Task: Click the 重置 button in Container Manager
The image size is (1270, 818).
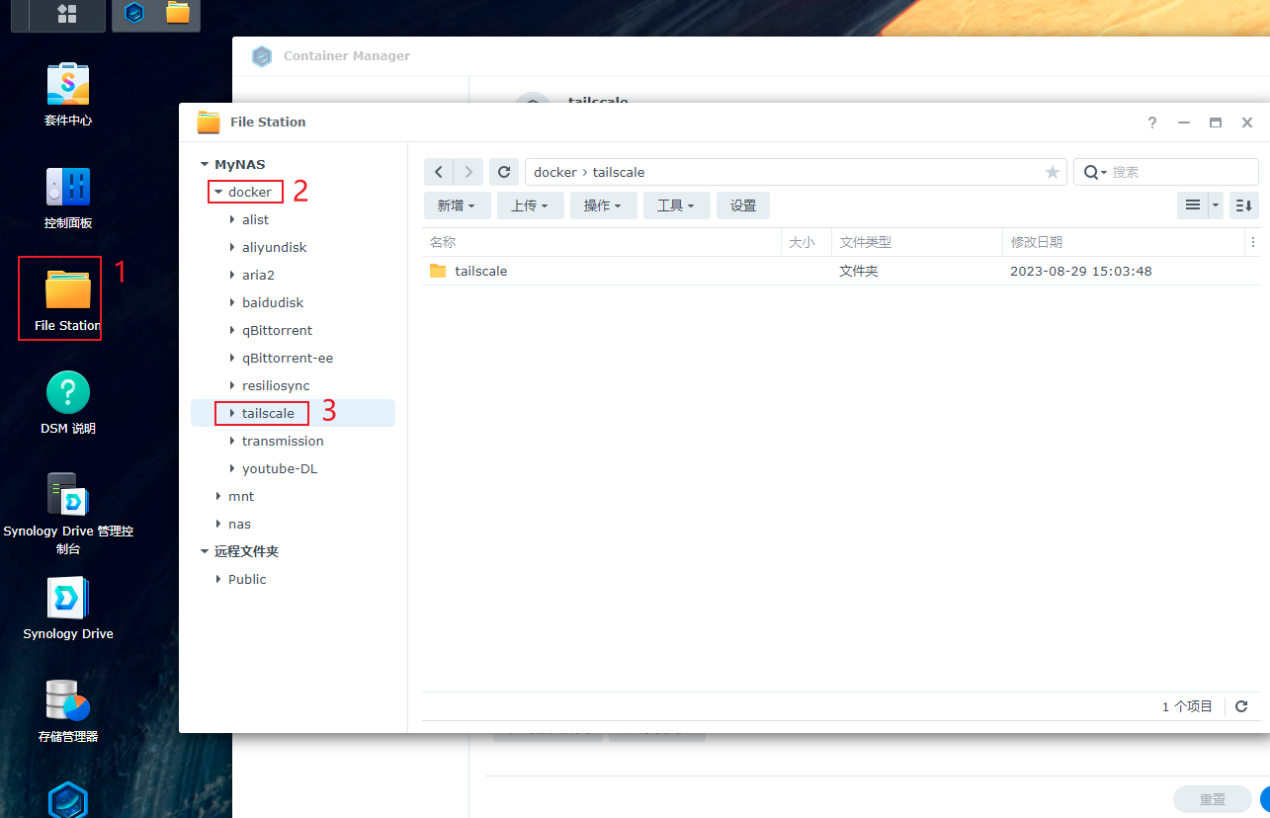Action: coord(1213,799)
